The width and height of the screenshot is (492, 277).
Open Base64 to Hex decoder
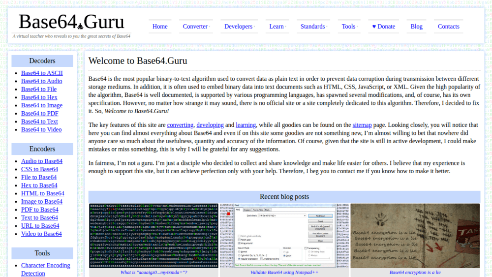[x=39, y=97]
